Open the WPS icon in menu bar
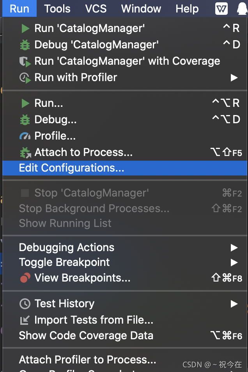 [x=221, y=8]
